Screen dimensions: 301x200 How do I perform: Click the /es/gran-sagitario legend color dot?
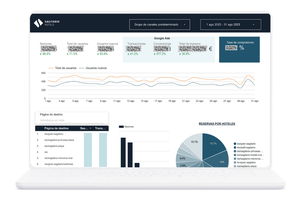pyautogui.click(x=235, y=144)
